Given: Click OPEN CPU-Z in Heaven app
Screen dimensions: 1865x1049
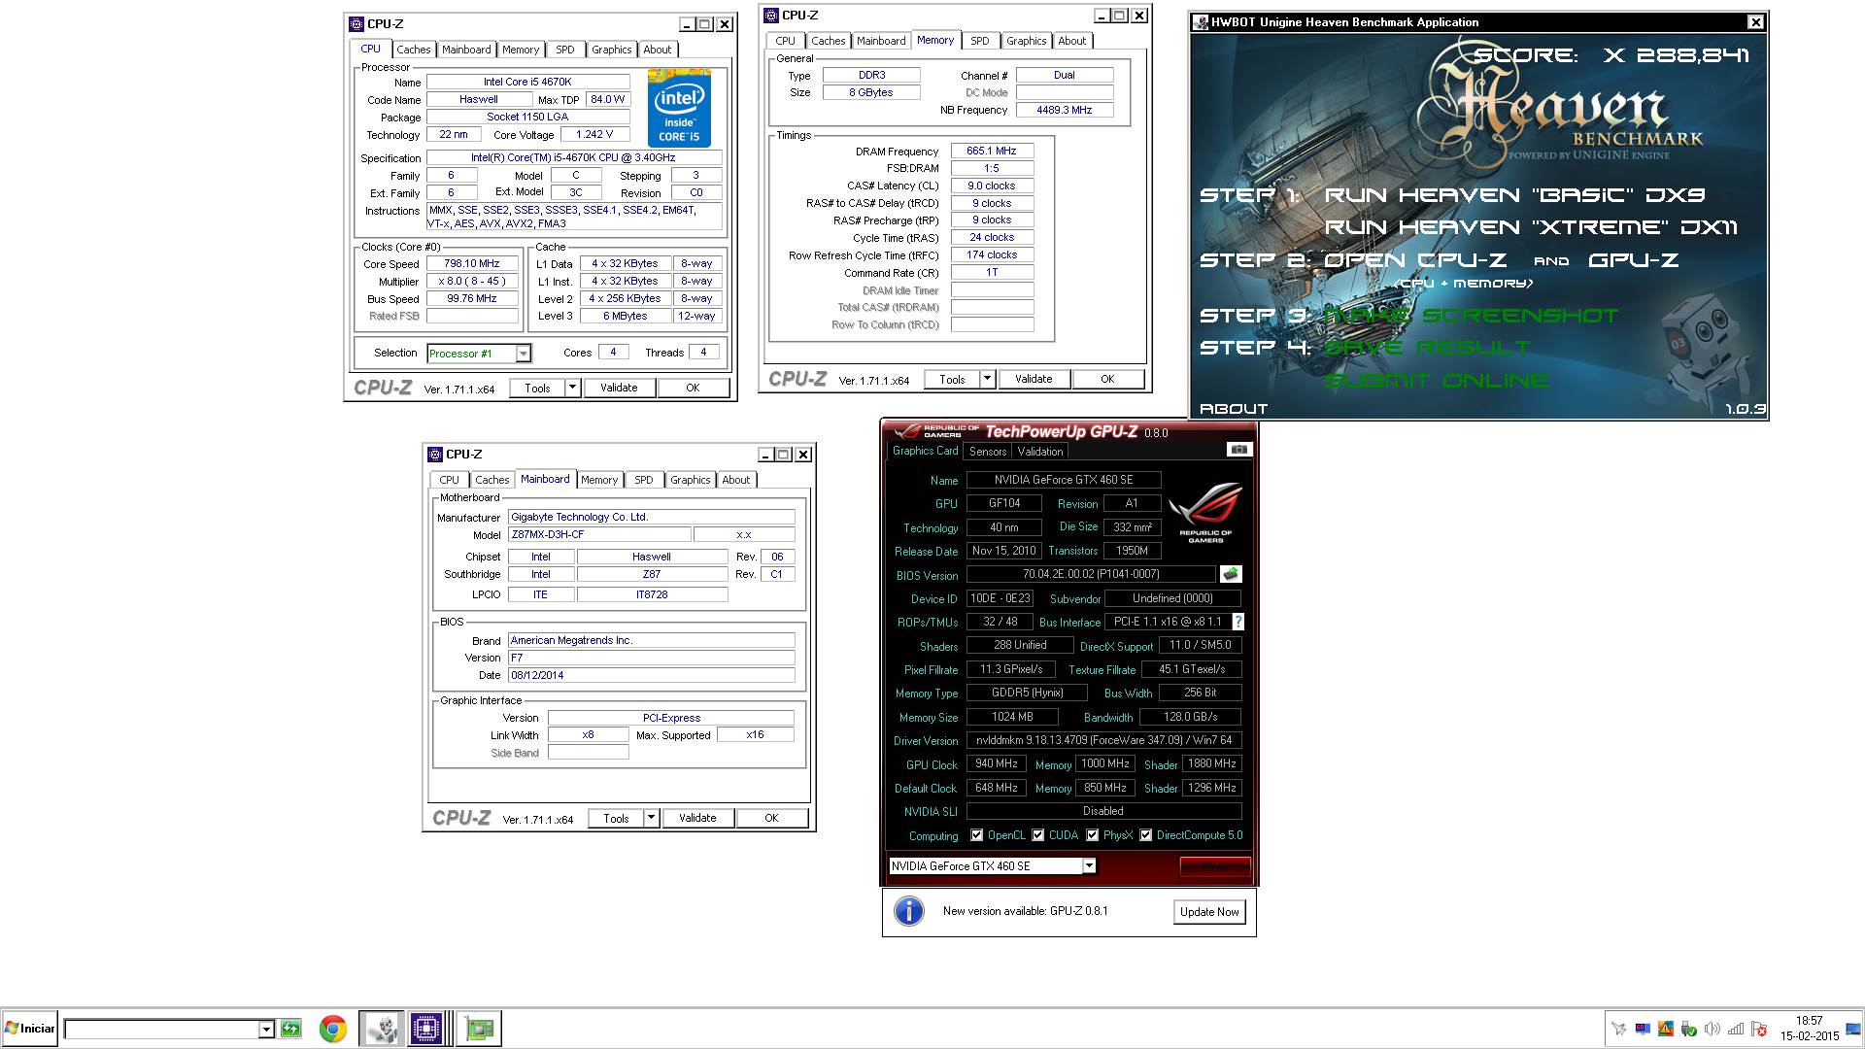Looking at the screenshot, I should coord(1415,260).
